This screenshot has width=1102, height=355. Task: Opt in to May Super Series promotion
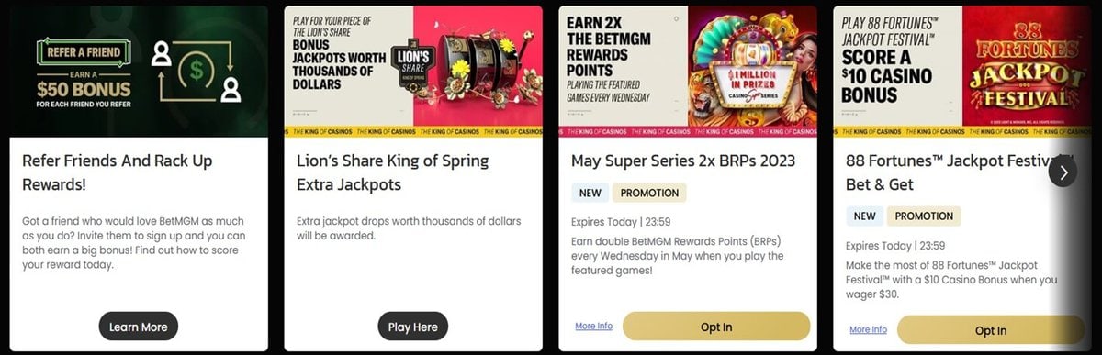click(x=716, y=327)
